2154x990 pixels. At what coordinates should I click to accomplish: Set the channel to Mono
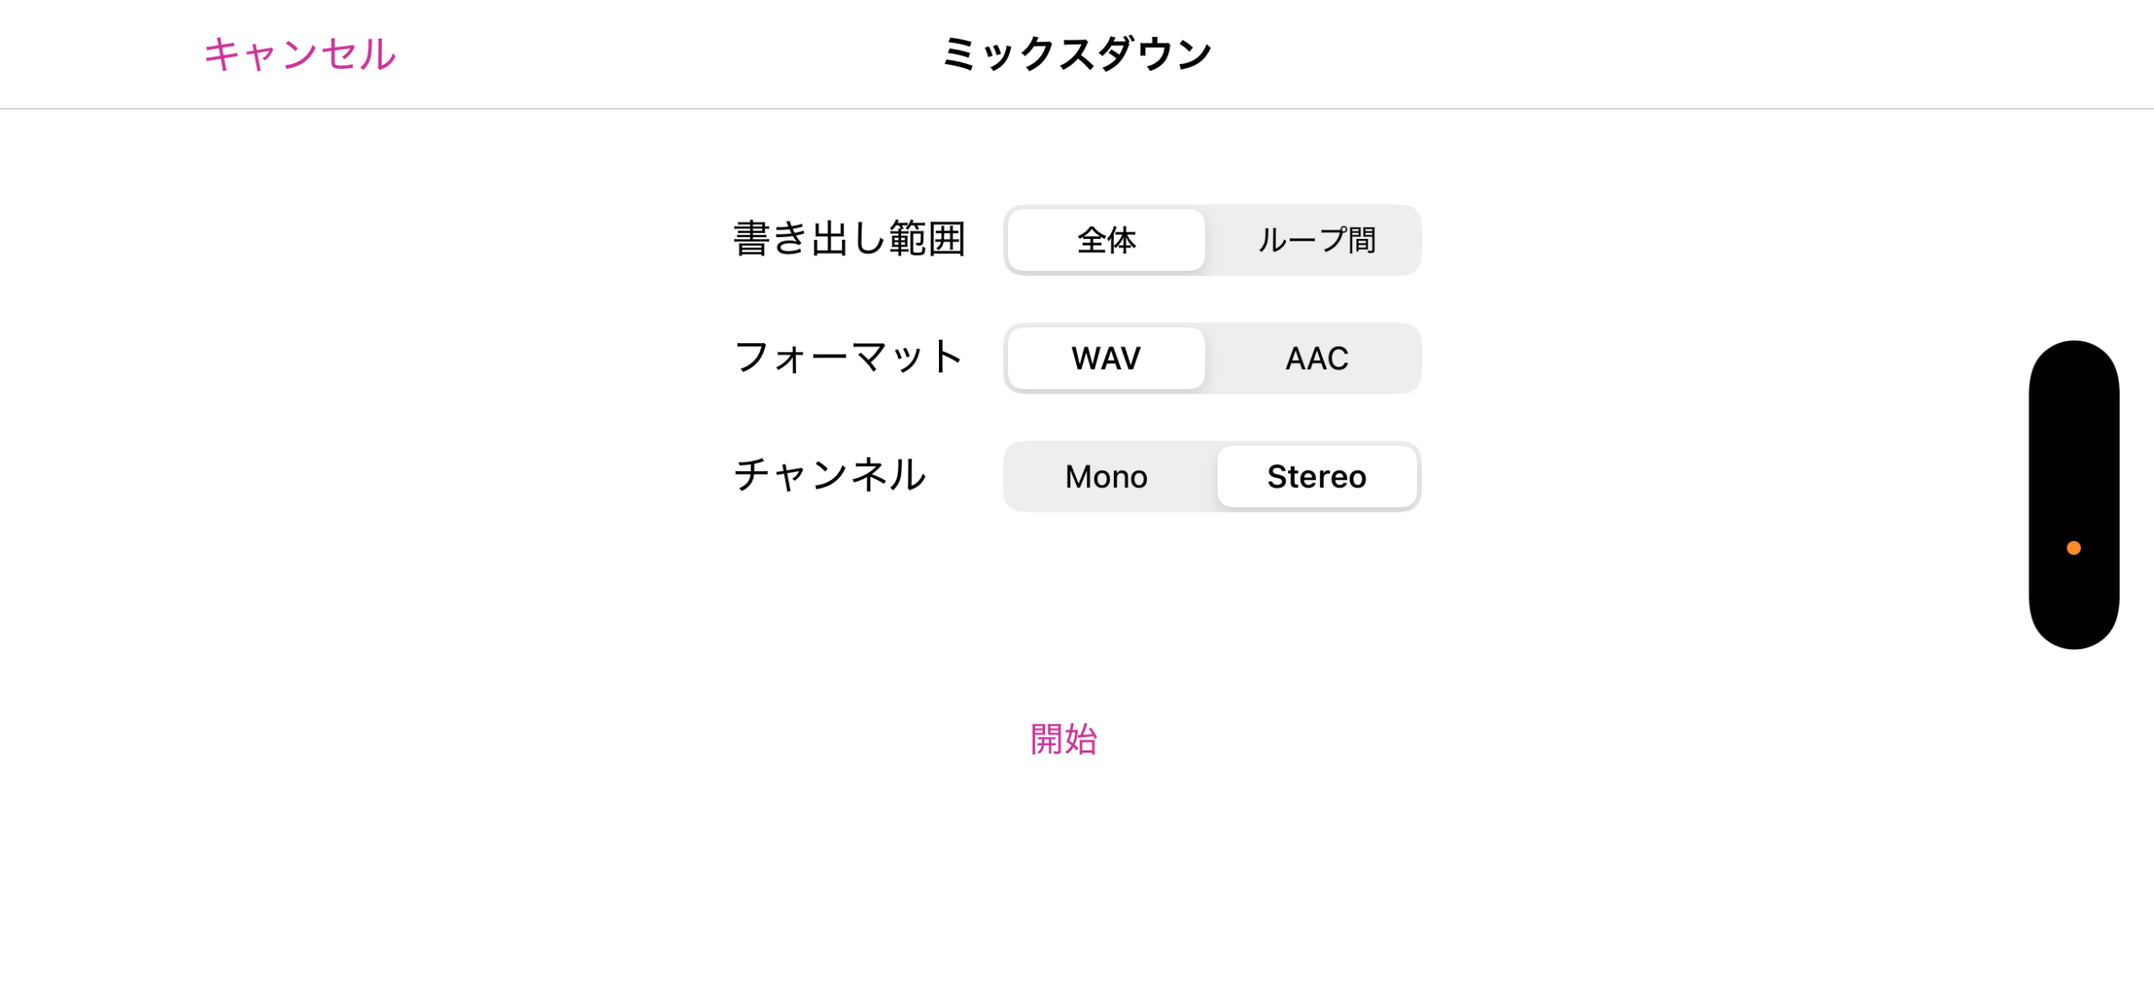coord(1106,477)
